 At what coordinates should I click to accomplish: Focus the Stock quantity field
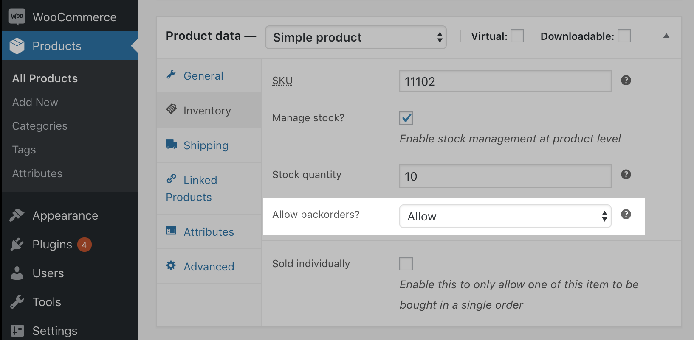coord(505,176)
